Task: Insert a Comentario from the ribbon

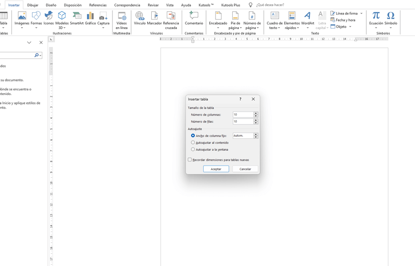Action: pos(194,18)
